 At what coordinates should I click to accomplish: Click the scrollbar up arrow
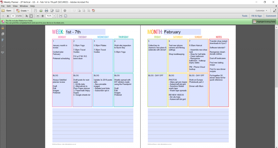pyautogui.click(x=276, y=27)
